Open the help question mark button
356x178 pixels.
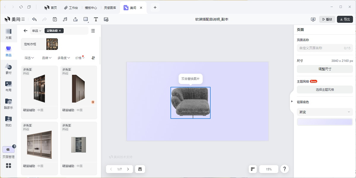(x=285, y=169)
